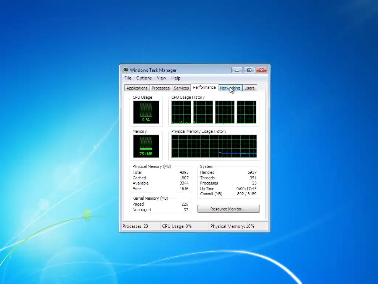Image resolution: width=378 pixels, height=284 pixels.
Task: Click the Task Manager title bar icon
Action: click(126, 70)
